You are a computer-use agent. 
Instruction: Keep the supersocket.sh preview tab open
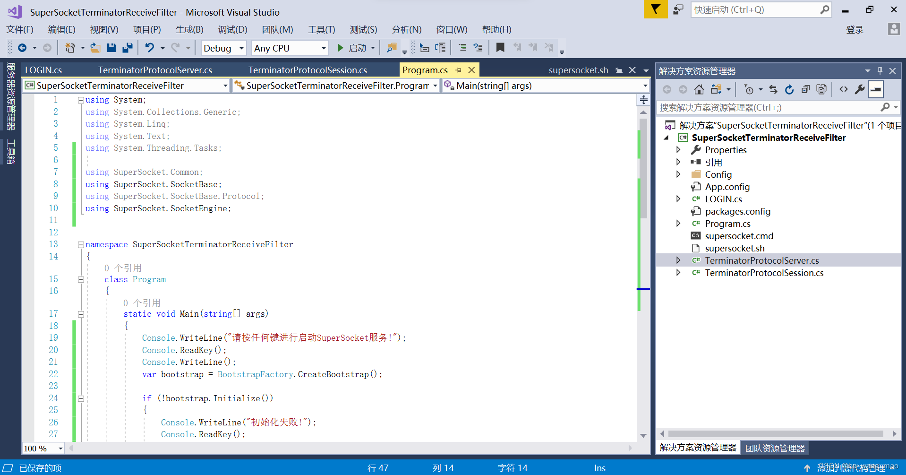[x=619, y=70]
